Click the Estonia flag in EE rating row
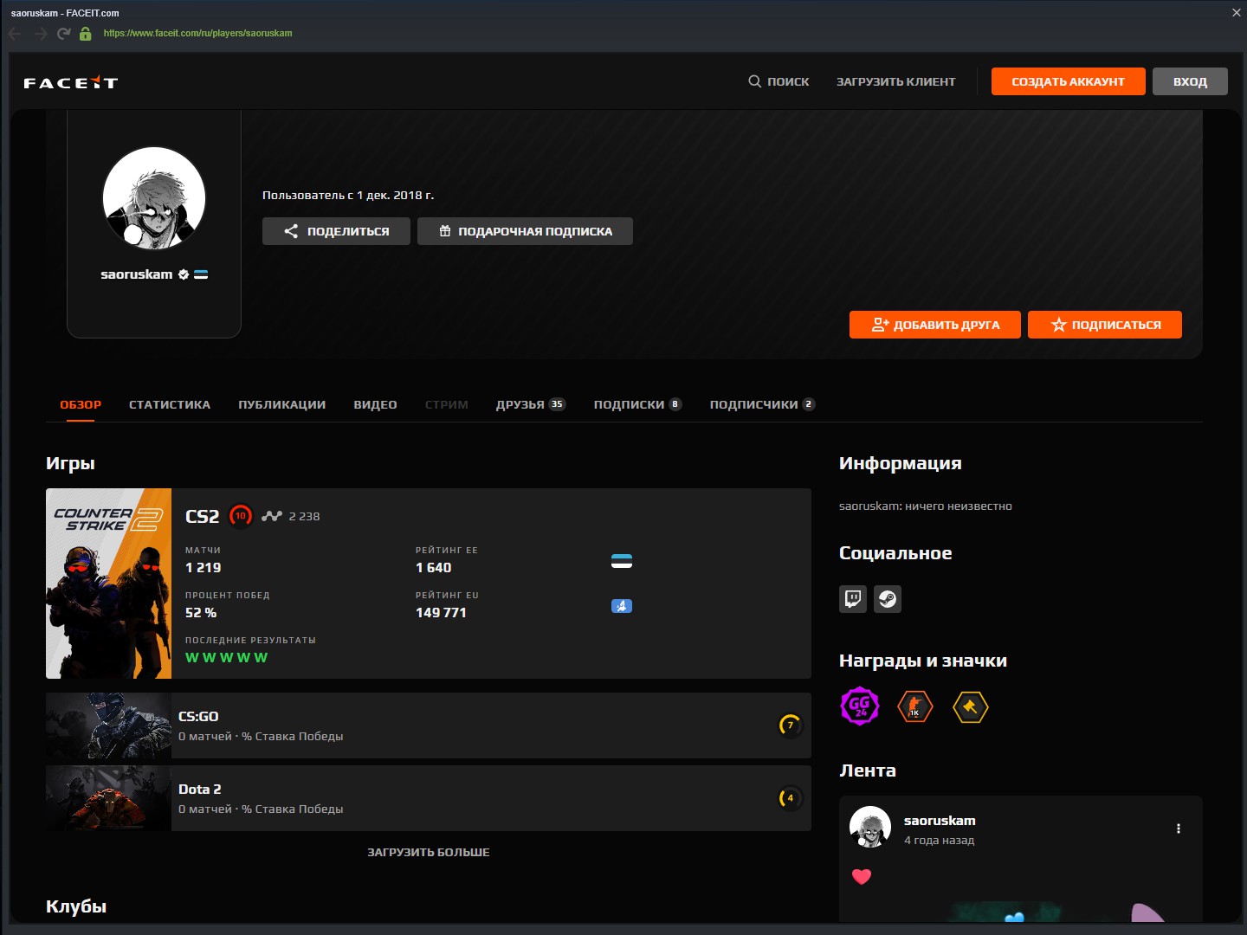Screen dimensions: 1247x935 pos(622,561)
